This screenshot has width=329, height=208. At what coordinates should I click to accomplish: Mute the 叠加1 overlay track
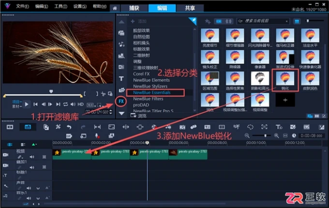tap(32, 167)
